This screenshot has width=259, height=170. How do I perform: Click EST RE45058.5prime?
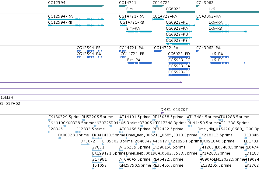point(154,120)
